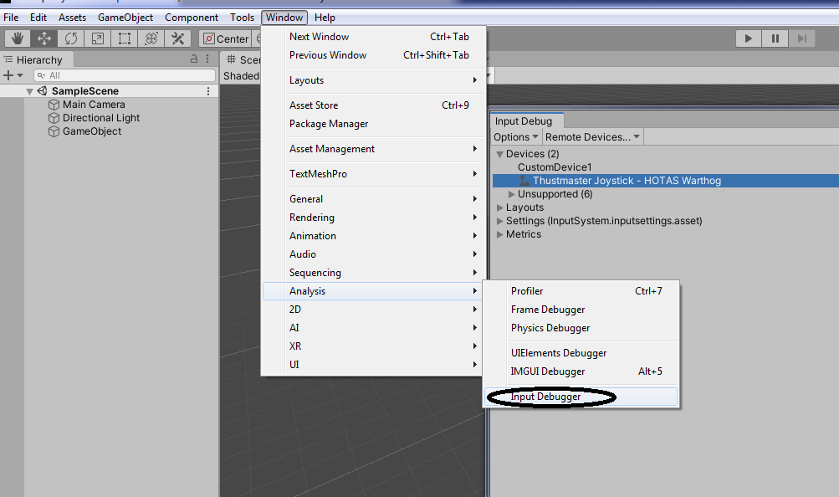
Task: Switch to the Input Debug tab
Action: coord(526,121)
